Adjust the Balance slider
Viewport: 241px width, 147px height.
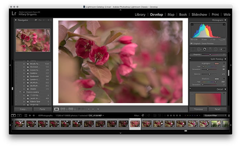209,74
